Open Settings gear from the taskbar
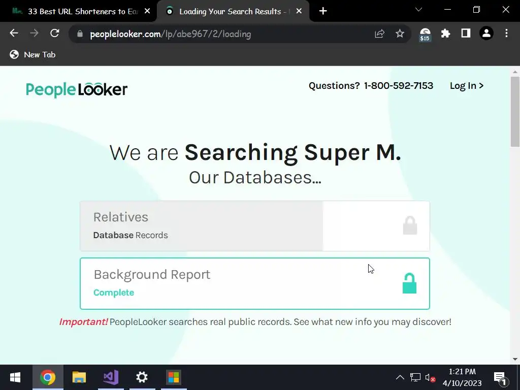The image size is (520, 390). coord(142,377)
